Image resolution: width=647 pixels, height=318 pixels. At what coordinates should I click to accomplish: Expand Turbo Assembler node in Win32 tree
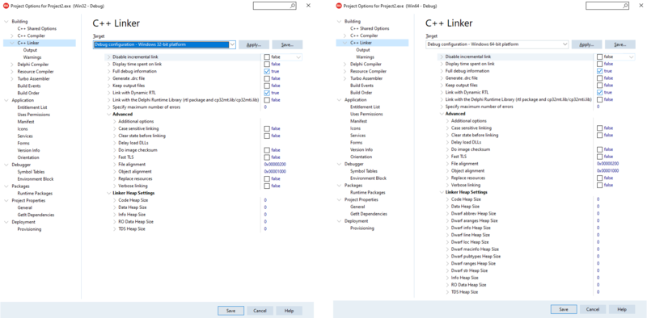[12, 78]
